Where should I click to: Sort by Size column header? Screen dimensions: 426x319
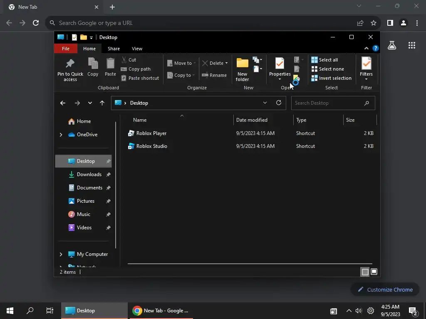click(x=350, y=120)
